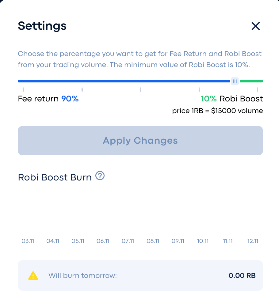The image size is (279, 307).
Task: Click the green Robi Boost track segment
Action: click(251, 81)
